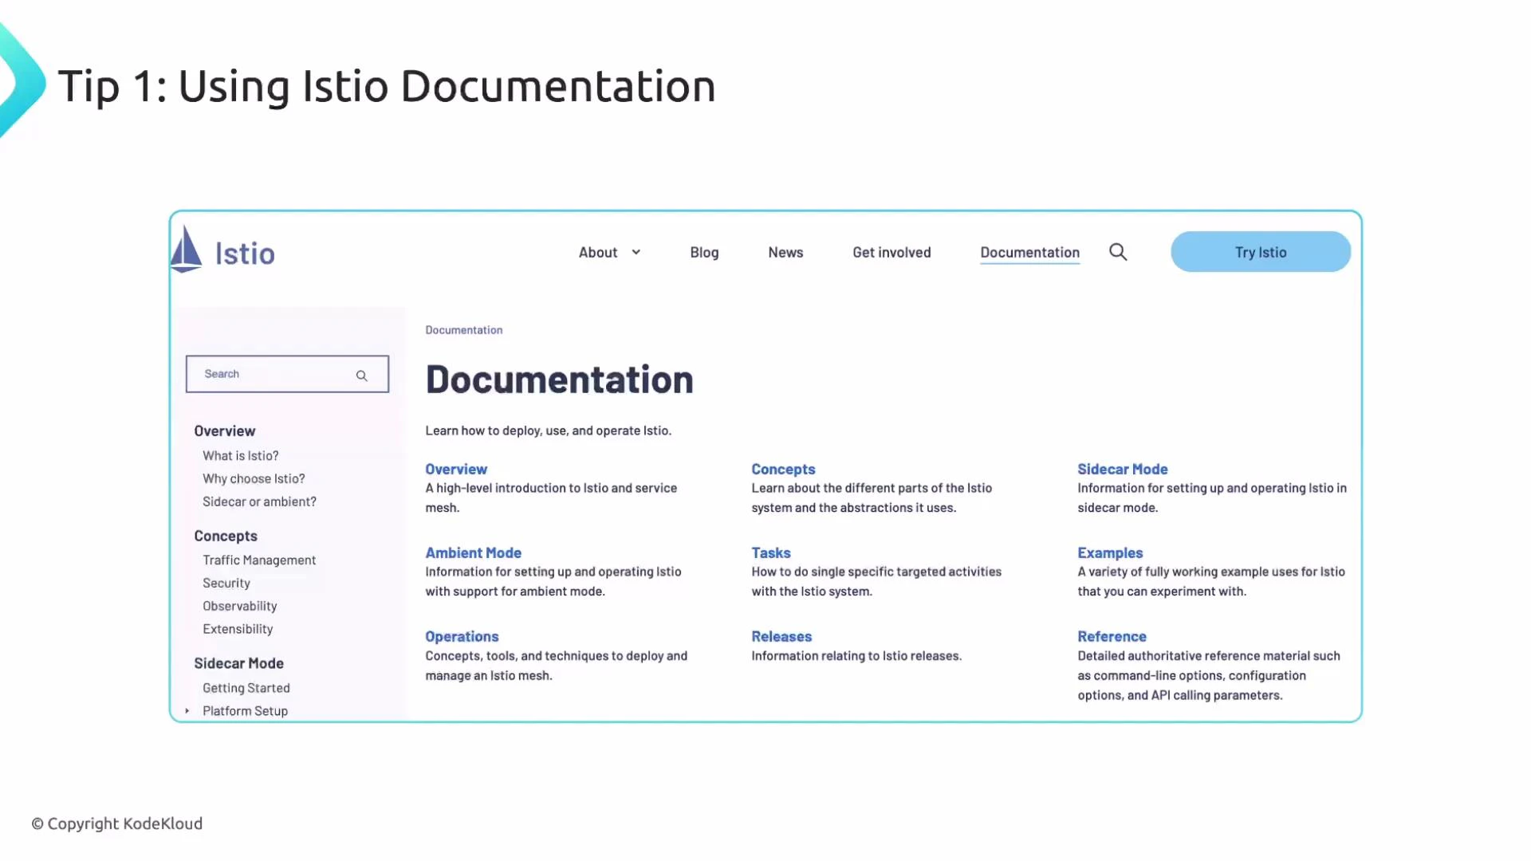The height and width of the screenshot is (861, 1531).
Task: Open the About menu label
Action: point(598,252)
